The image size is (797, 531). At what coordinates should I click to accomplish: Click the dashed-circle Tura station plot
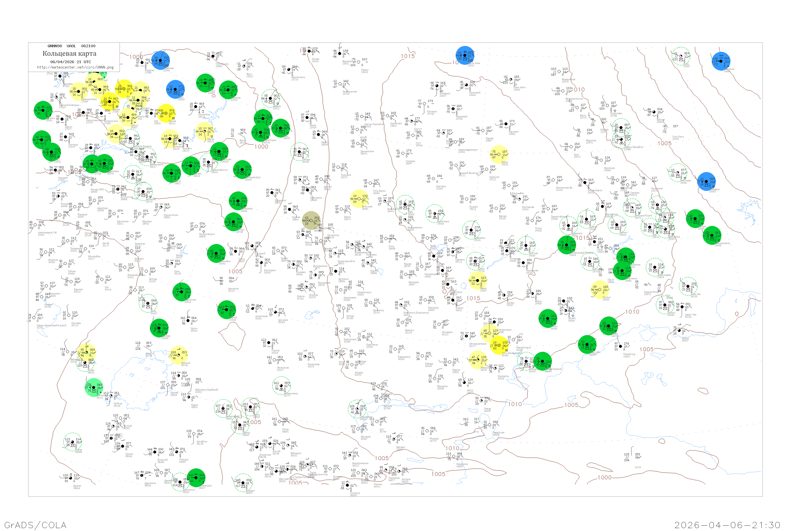(x=680, y=56)
